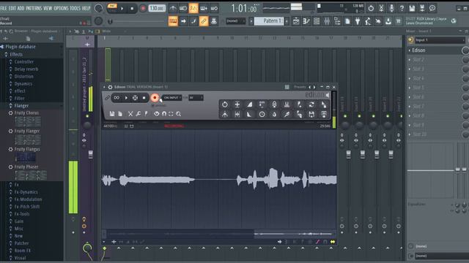
Task: Open the plugin picker plug icon
Action: click(358, 21)
